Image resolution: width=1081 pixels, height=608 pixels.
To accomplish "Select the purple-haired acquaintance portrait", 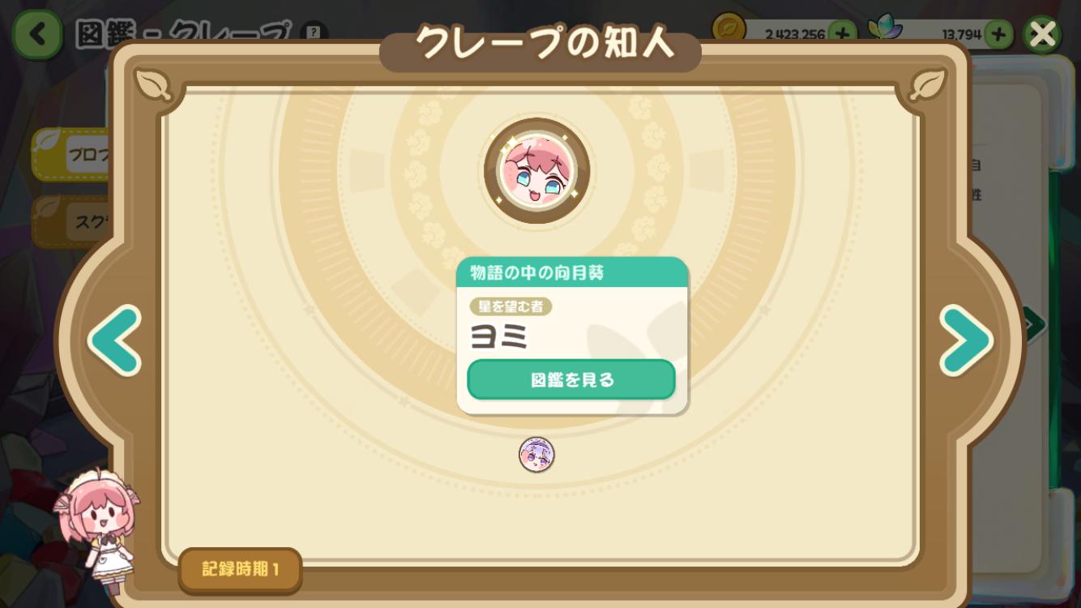I will pyautogui.click(x=536, y=455).
